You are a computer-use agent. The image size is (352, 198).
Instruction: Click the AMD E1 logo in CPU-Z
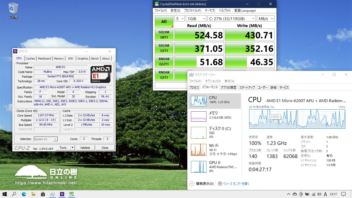pos(101,74)
